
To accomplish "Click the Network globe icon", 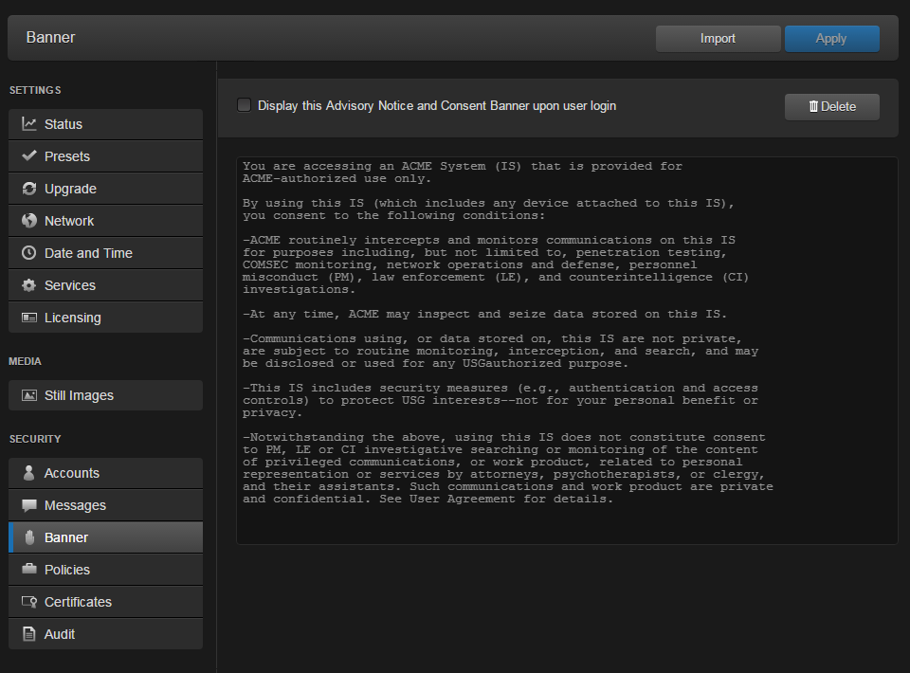I will pos(29,221).
